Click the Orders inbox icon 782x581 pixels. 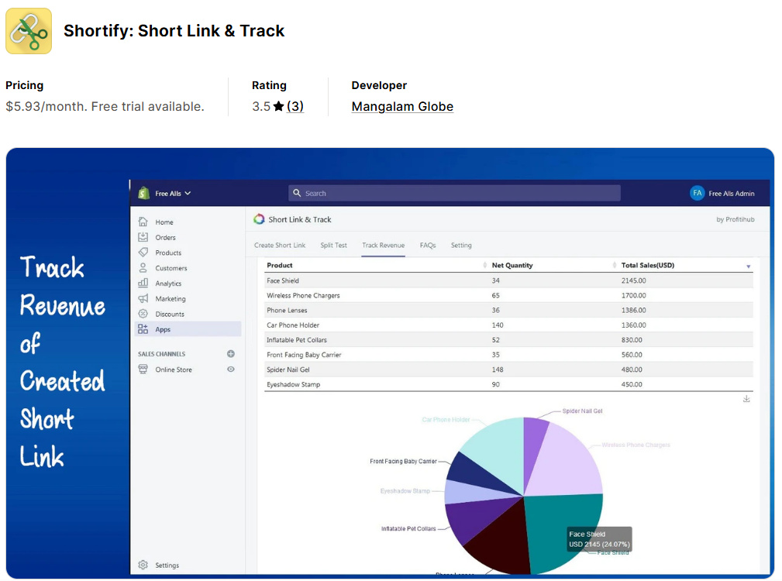(x=143, y=237)
